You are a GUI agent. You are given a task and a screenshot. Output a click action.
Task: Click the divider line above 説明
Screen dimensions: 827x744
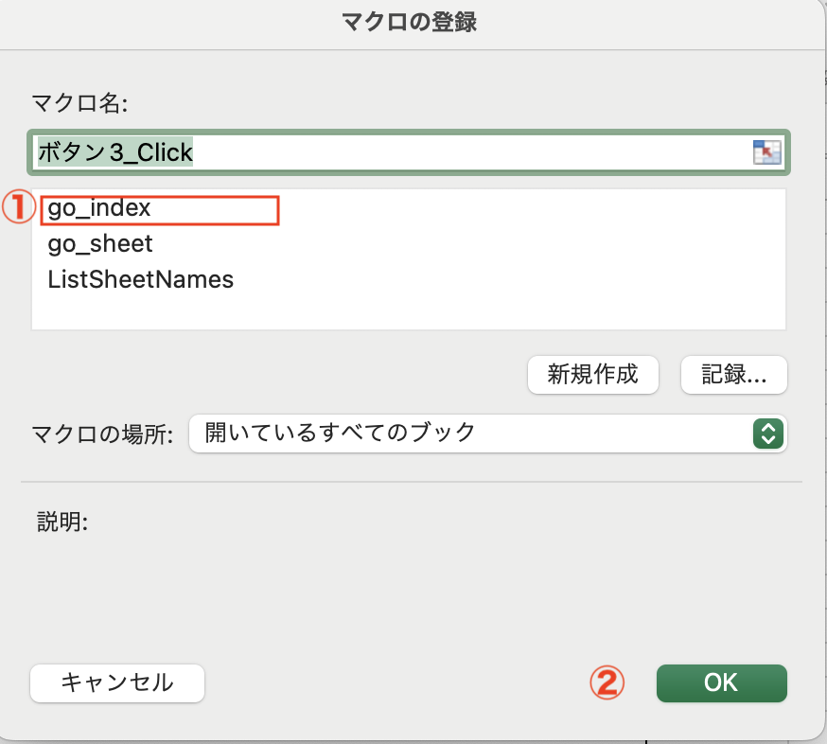[x=412, y=482]
